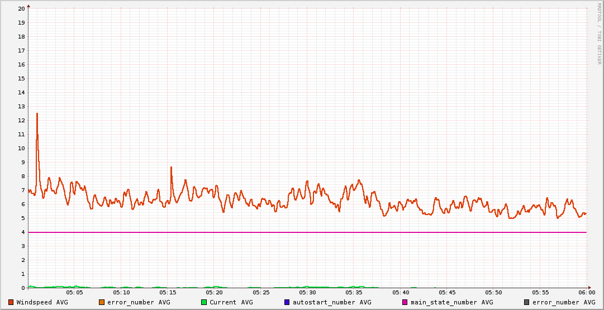This screenshot has width=604, height=310.
Task: Click the gray error_number legend swatch
Action: [x=526, y=302]
